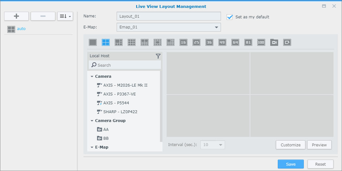Click the grid icon beside auto layout
Viewport: 342px width, 171px height.
point(11,29)
